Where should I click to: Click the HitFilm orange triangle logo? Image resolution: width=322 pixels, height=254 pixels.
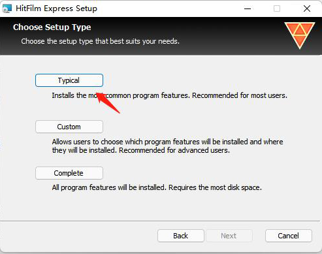click(300, 35)
